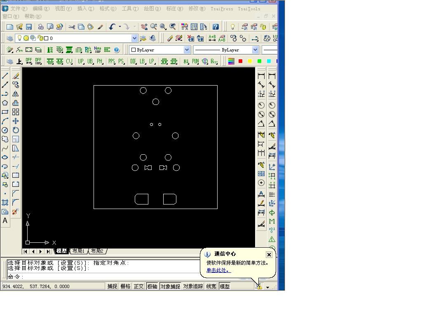Click the 单击此处 link in notification

point(218,270)
